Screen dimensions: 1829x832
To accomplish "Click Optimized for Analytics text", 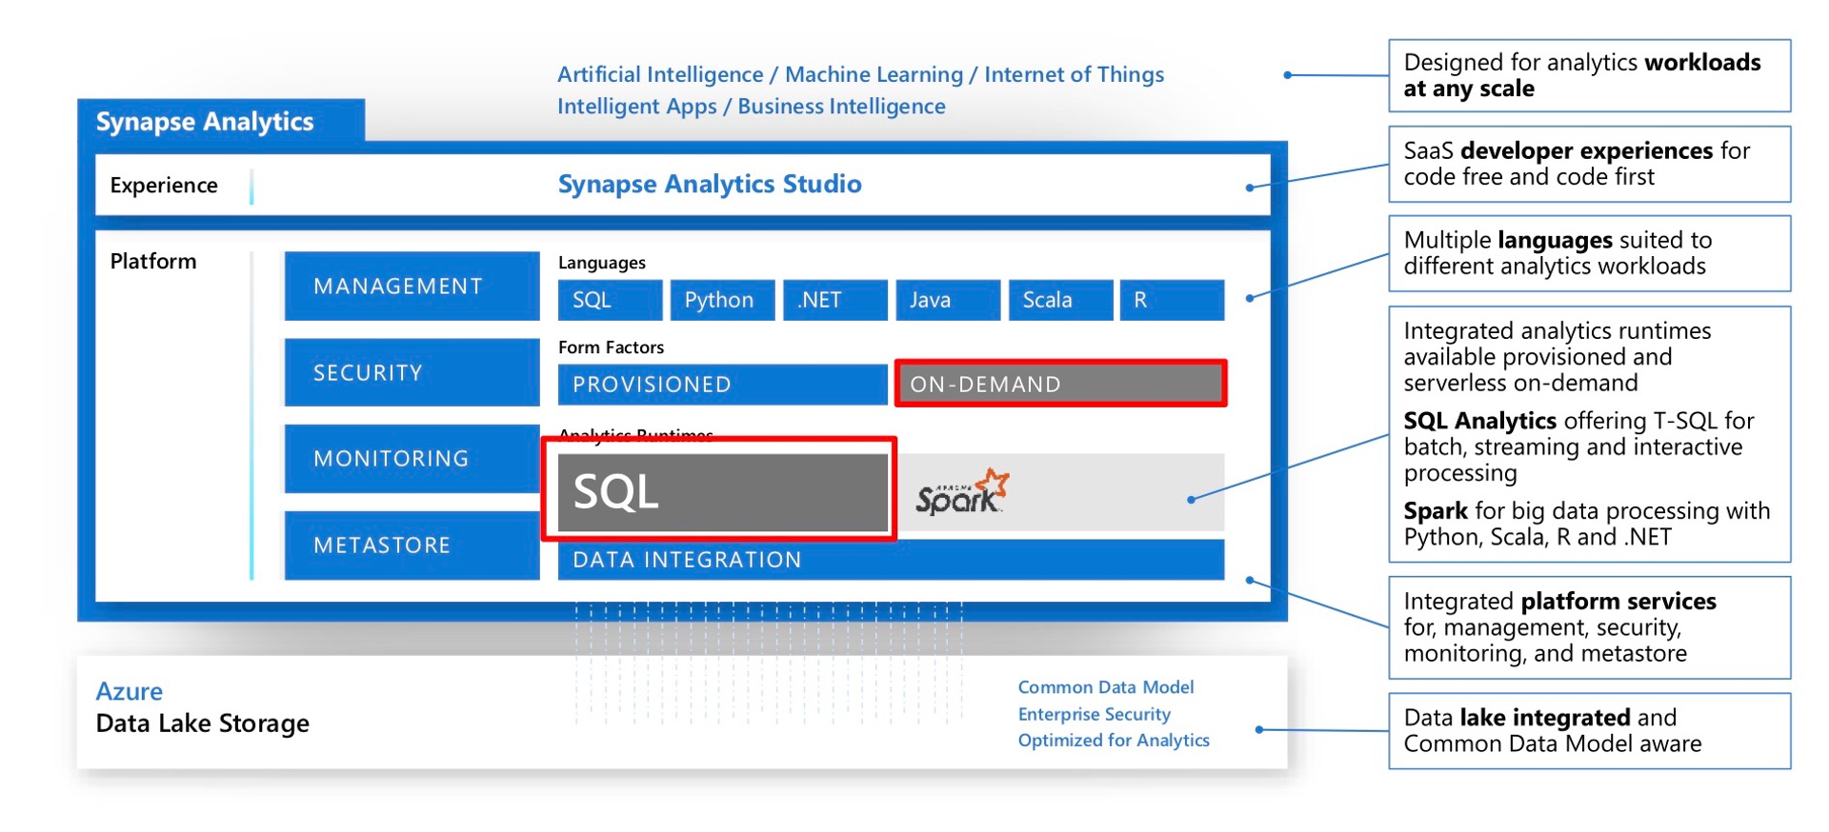I will [1114, 740].
